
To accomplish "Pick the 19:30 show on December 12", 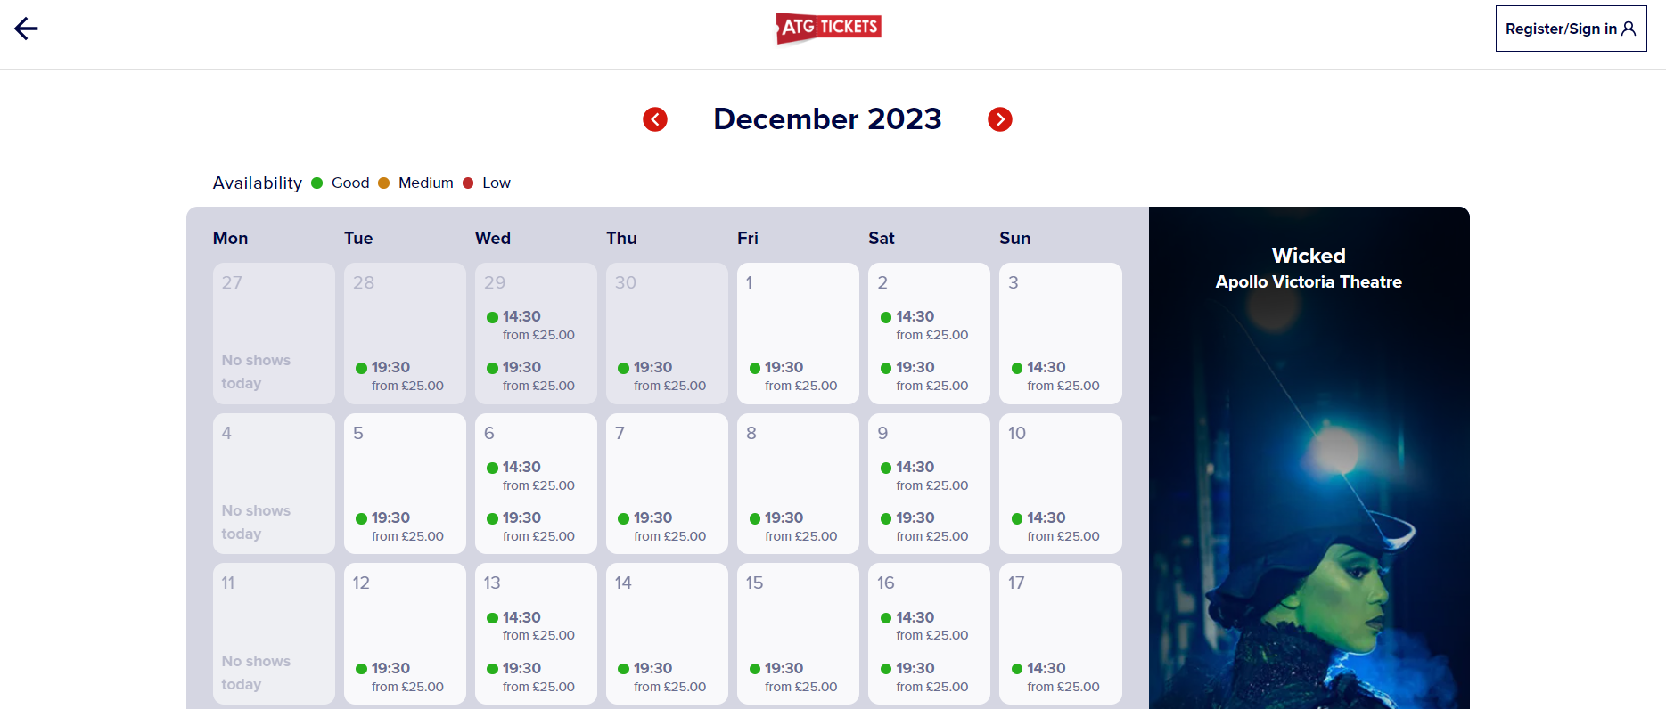I will tap(390, 669).
